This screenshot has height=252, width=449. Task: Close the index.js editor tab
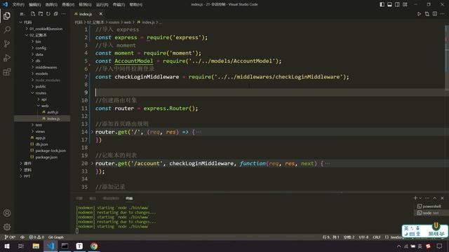pyautogui.click(x=101, y=14)
